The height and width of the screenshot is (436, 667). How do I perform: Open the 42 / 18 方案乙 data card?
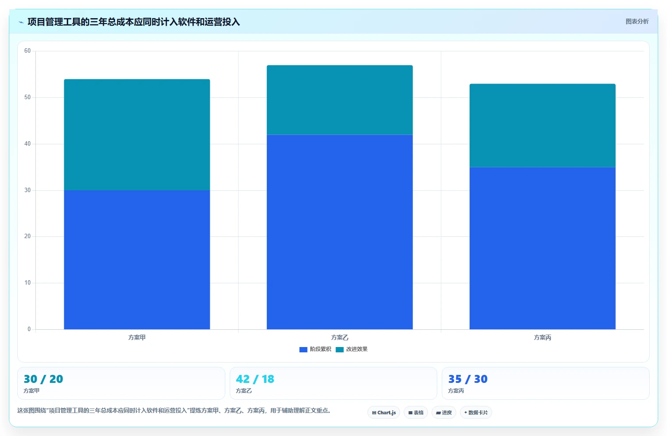click(x=333, y=383)
